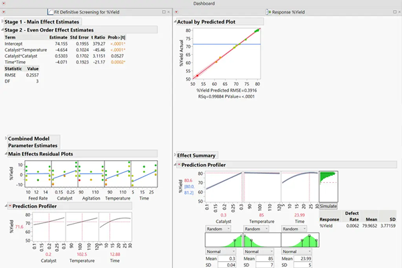Collapse the Actual by Predicted Plot
Viewport: 402px width, 268px height.
[x=177, y=22]
